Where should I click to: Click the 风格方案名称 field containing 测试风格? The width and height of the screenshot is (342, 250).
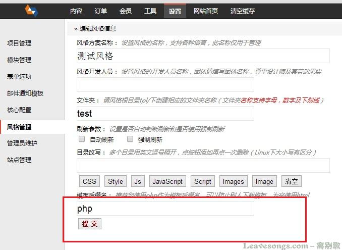[x=203, y=56]
